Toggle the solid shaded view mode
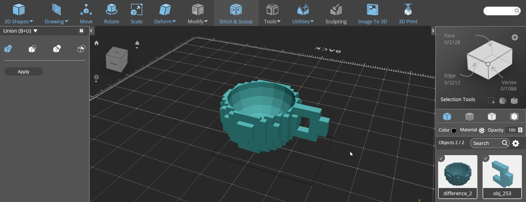The image size is (526, 202). coord(447,116)
